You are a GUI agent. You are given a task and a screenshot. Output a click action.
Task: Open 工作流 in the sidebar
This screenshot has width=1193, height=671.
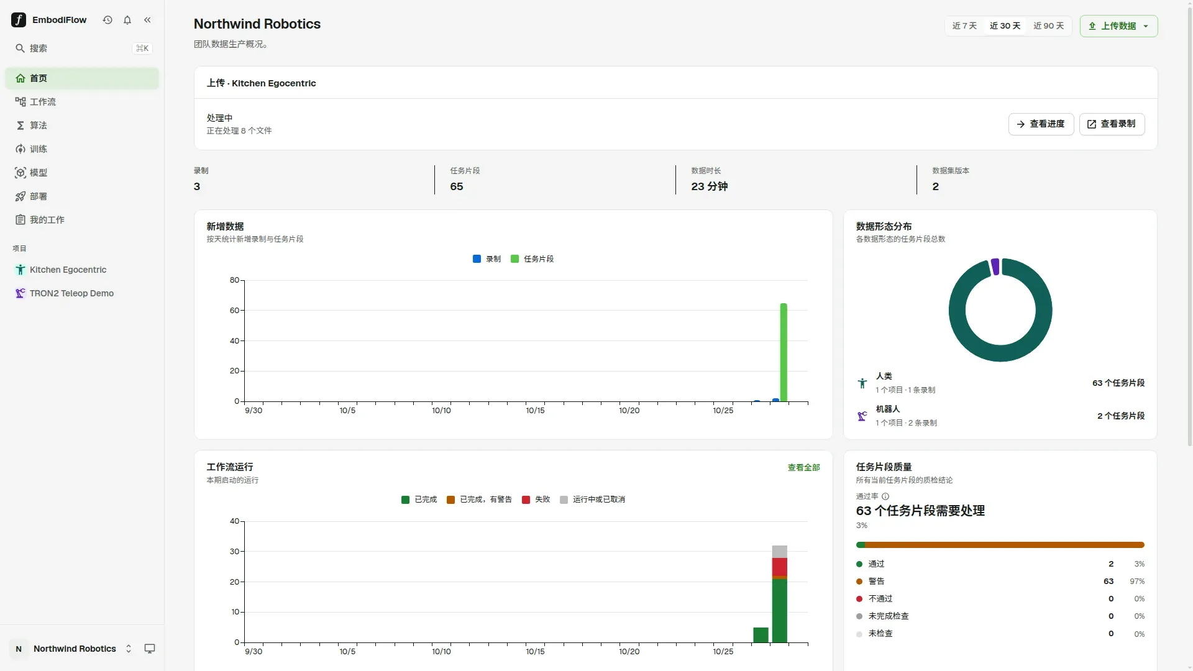tap(82, 102)
